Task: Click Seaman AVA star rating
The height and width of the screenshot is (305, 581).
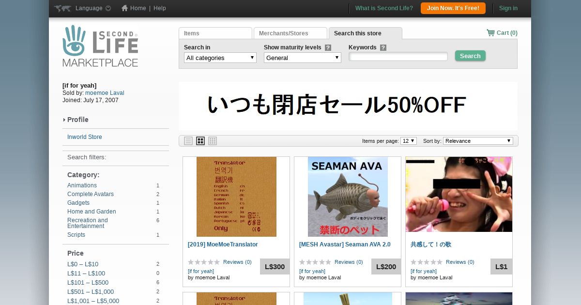Action: [x=315, y=262]
